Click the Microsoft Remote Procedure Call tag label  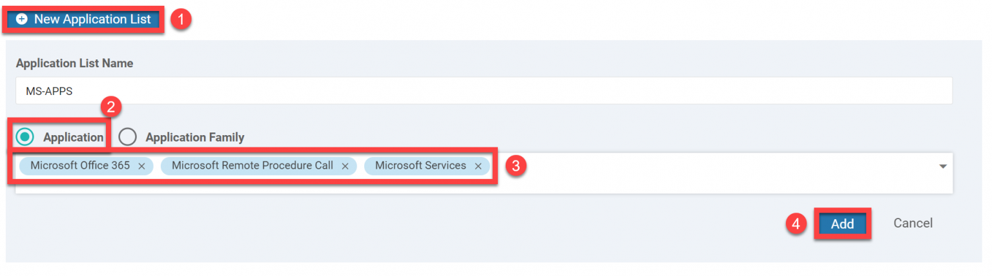click(252, 165)
